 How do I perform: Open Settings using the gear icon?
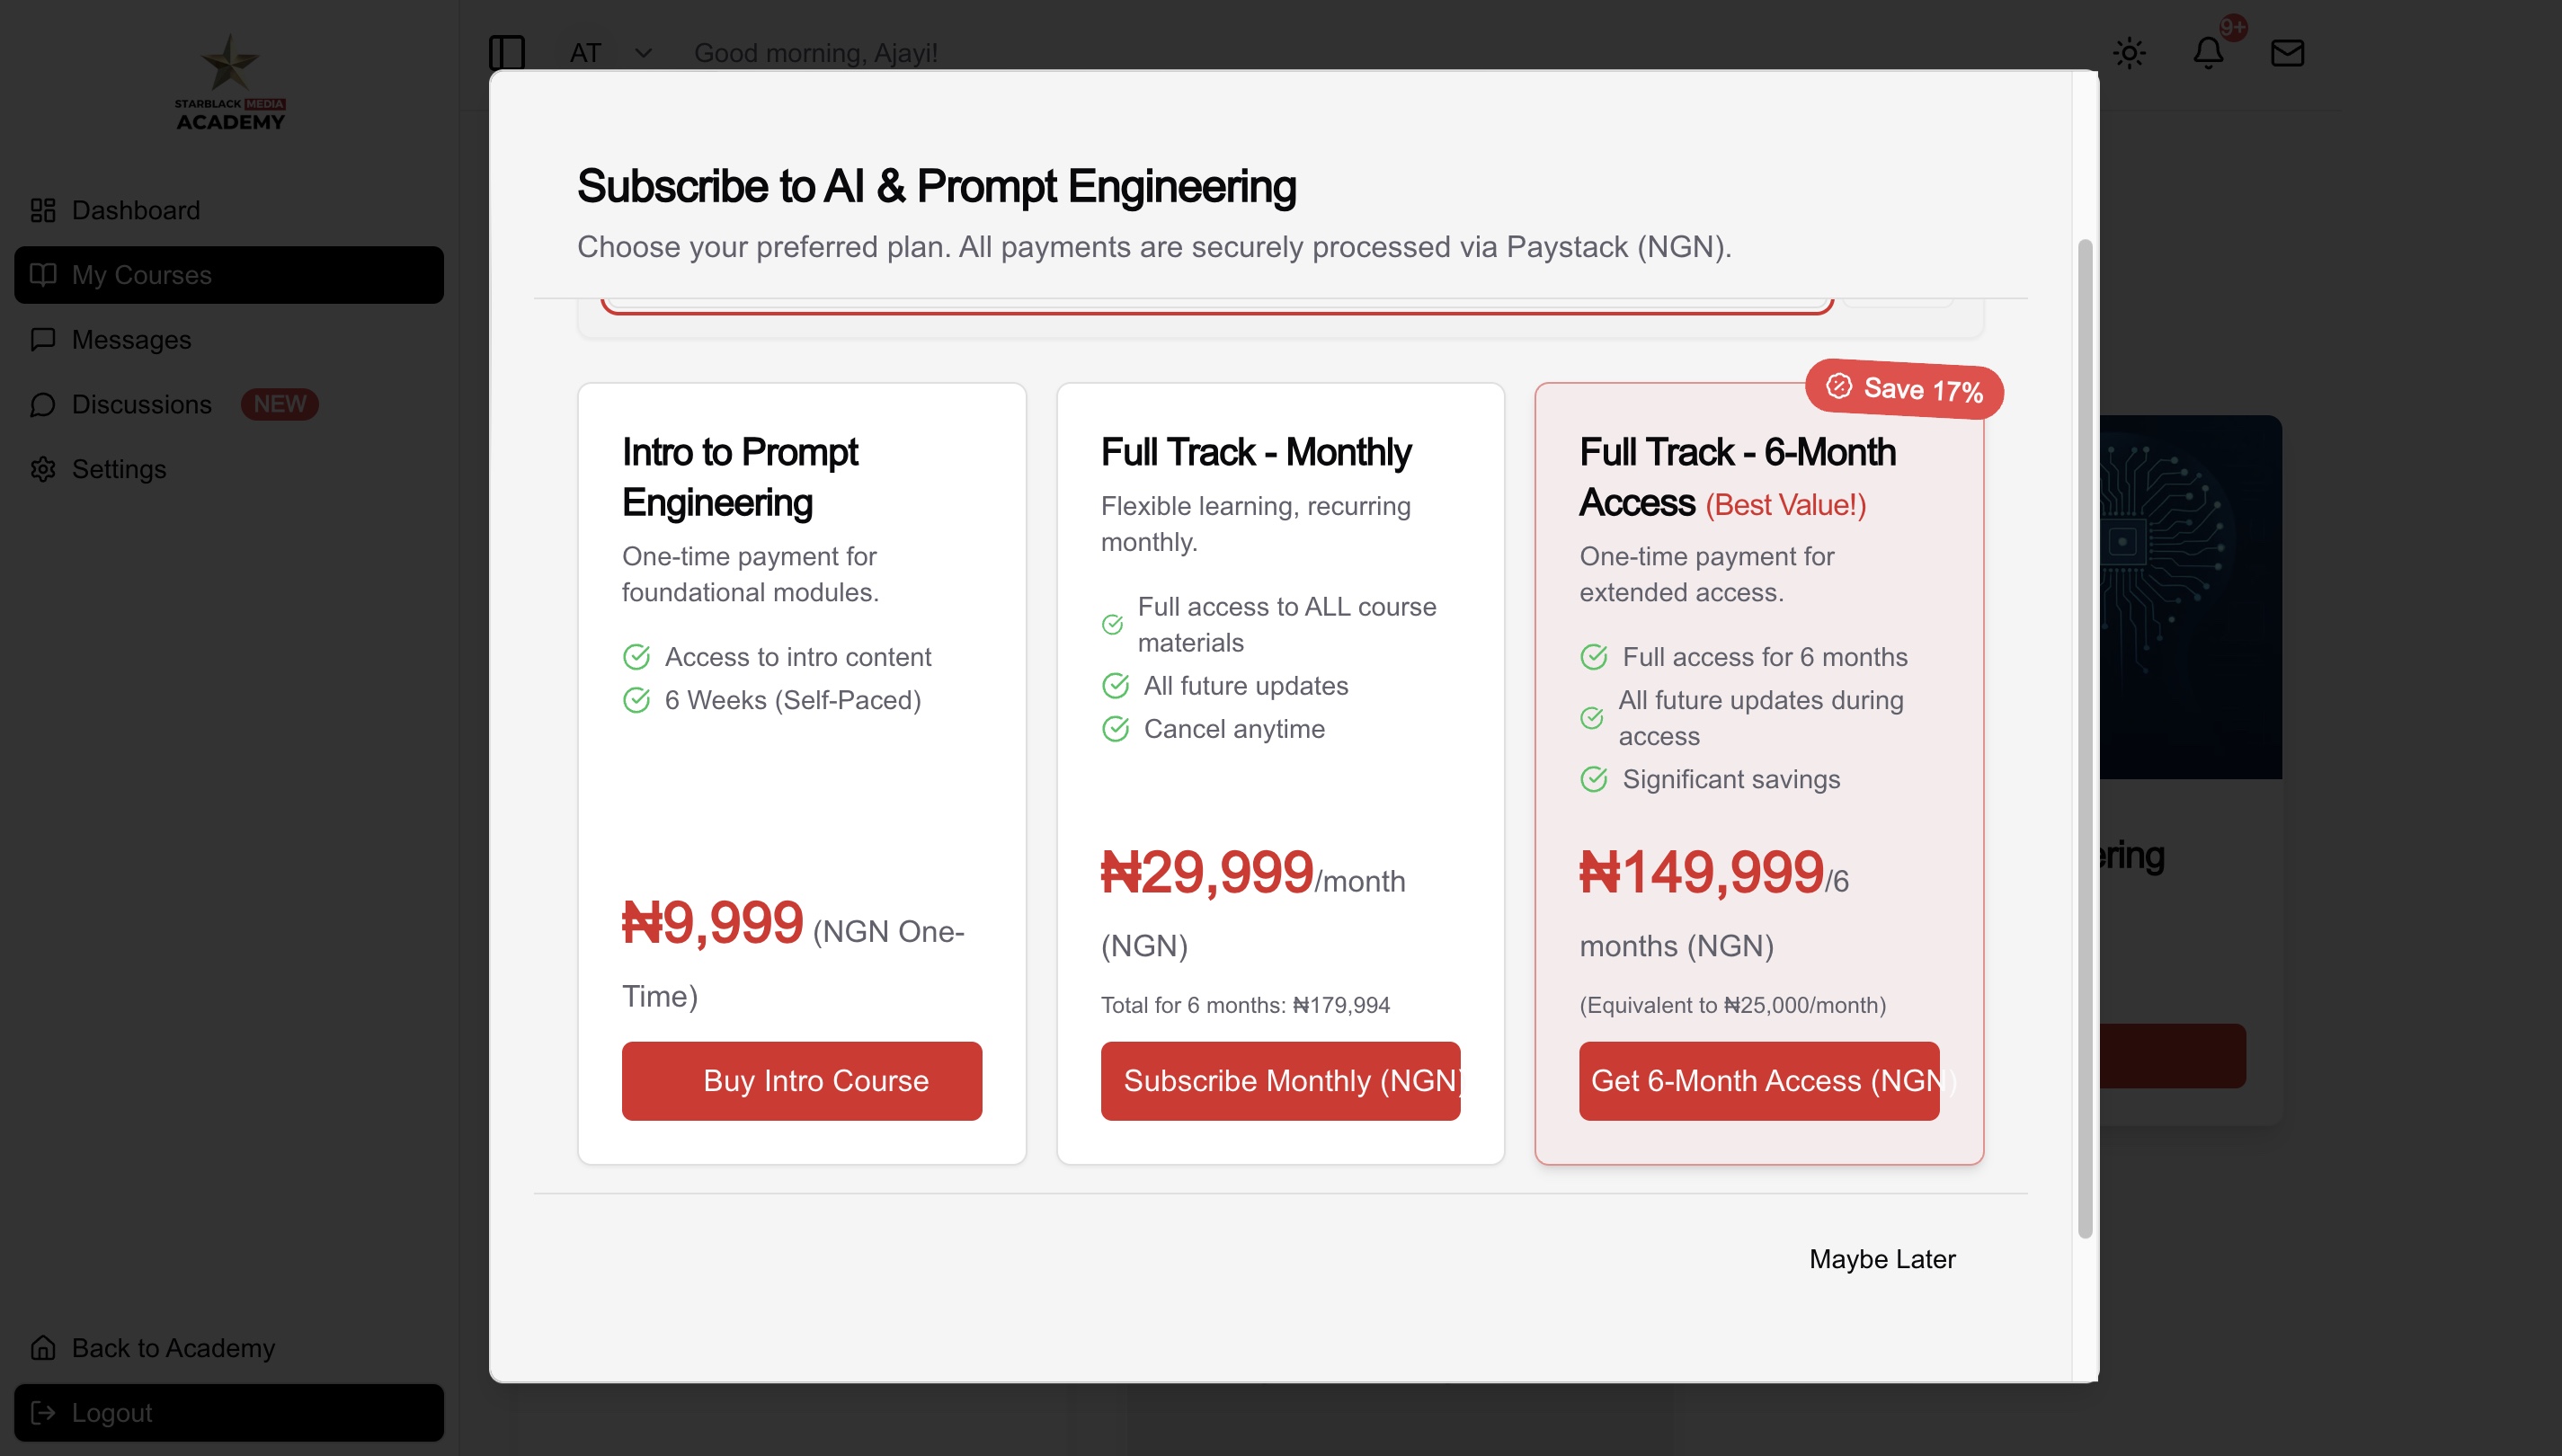[x=43, y=470]
